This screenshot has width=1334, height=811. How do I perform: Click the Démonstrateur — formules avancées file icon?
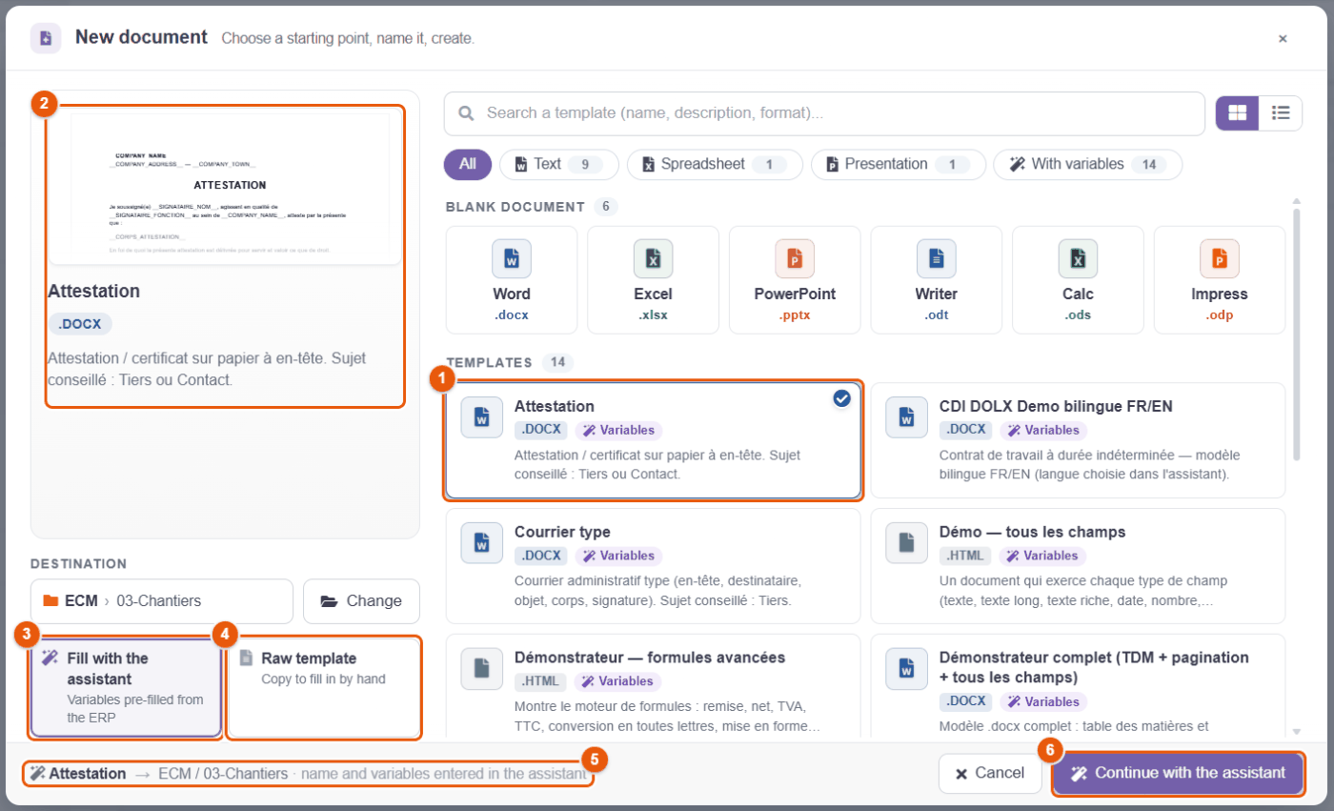pyautogui.click(x=482, y=668)
